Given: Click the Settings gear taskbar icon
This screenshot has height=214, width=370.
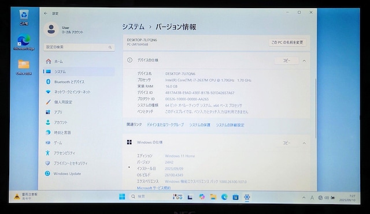Looking at the screenshot, I should (x=247, y=197).
